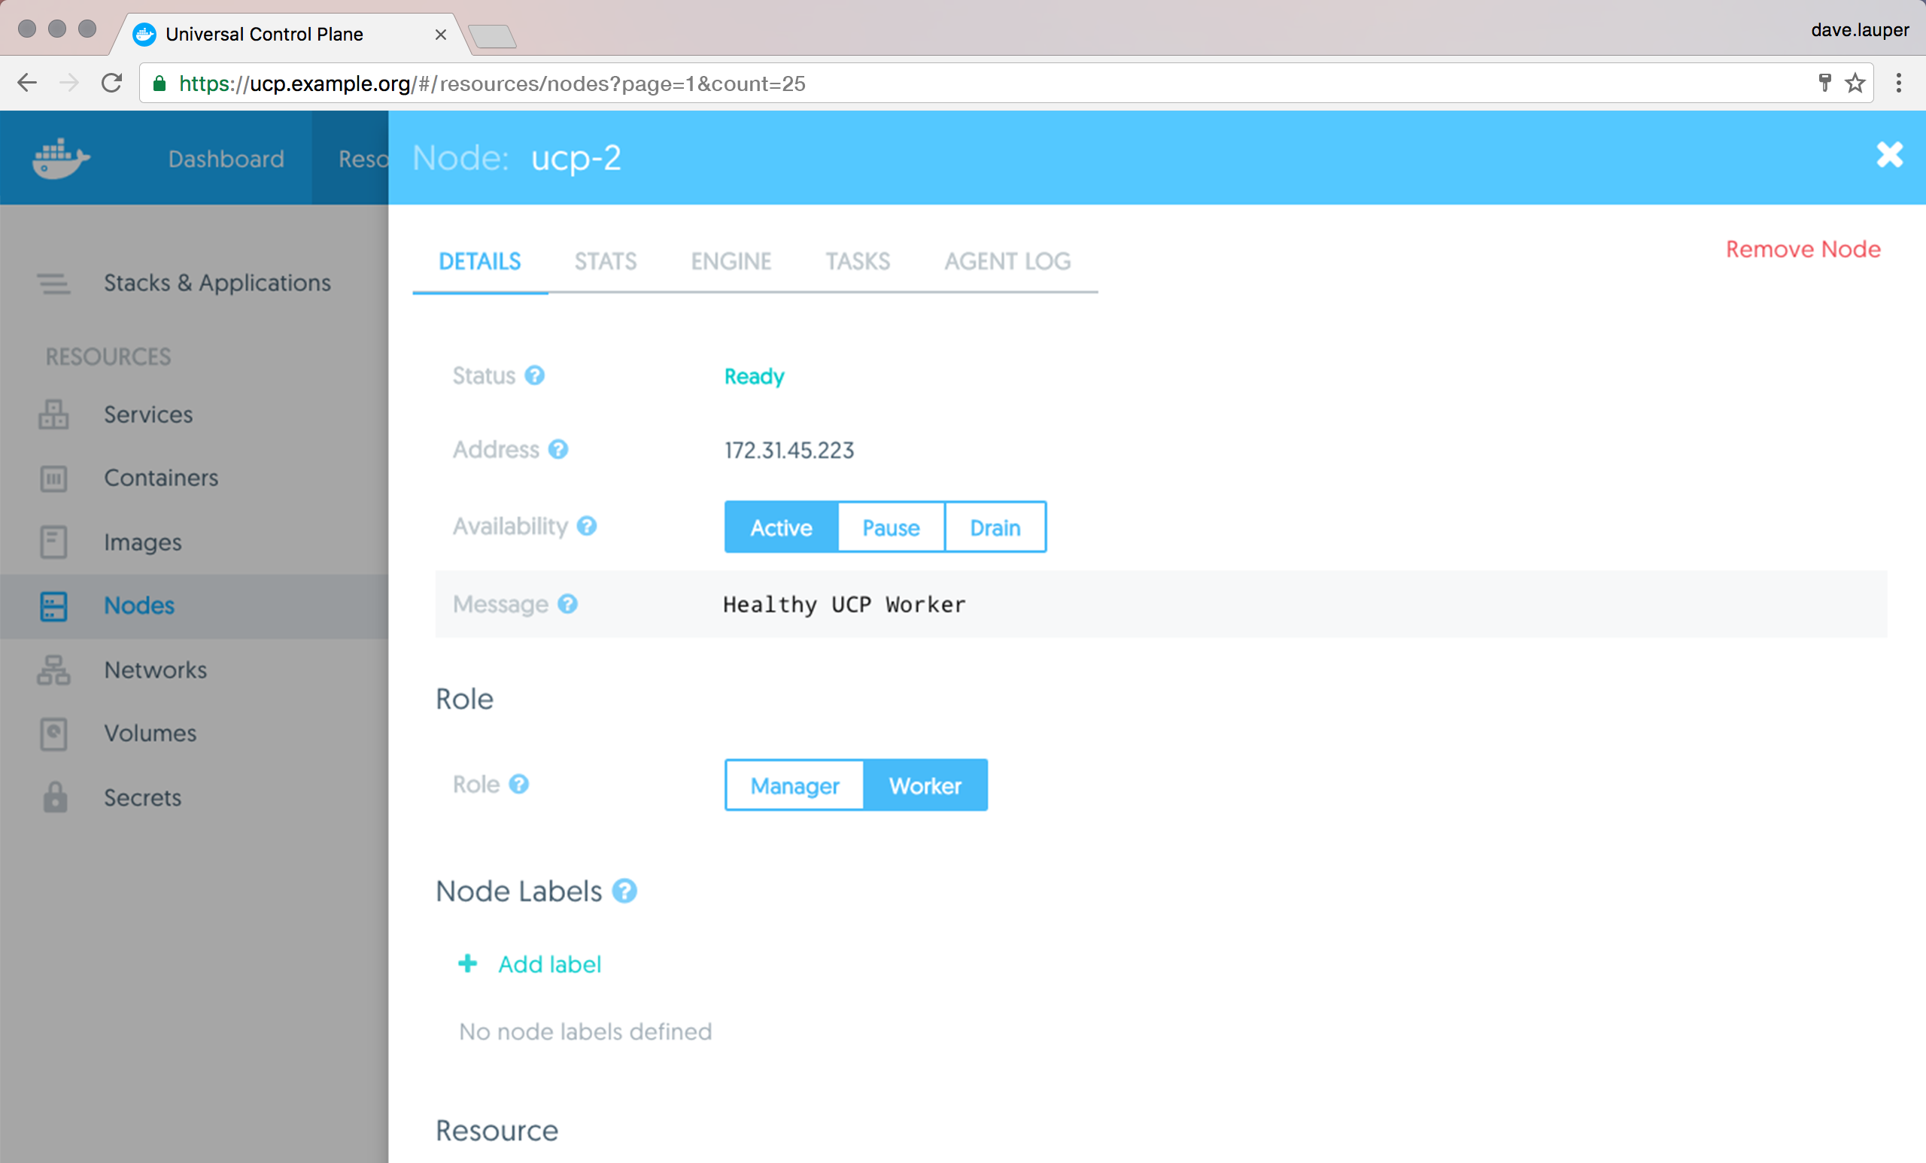1926x1163 pixels.
Task: Click the Role help question icon
Action: (x=519, y=784)
